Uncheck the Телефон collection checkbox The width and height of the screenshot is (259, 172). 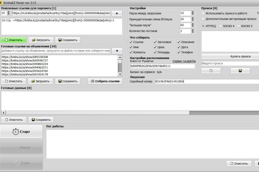pyautogui.click(x=179, y=52)
